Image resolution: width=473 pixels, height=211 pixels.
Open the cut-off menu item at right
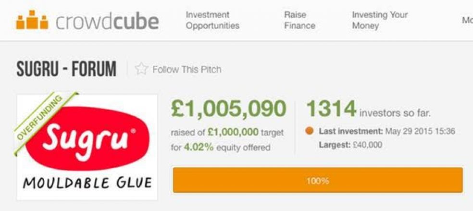point(467,20)
